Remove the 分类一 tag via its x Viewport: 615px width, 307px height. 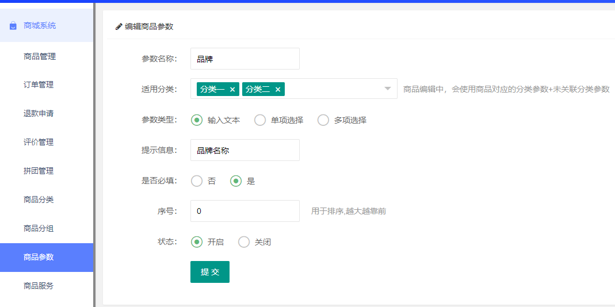[x=232, y=89]
